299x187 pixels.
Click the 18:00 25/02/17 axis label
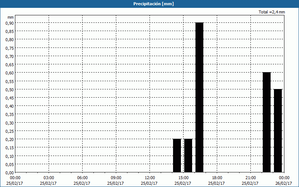tap(217, 181)
